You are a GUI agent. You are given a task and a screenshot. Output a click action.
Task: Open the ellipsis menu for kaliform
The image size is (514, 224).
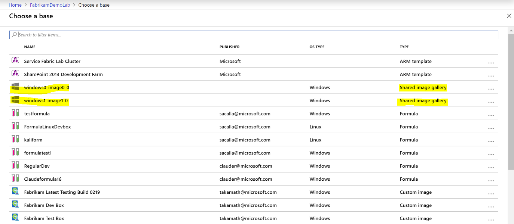tap(491, 141)
